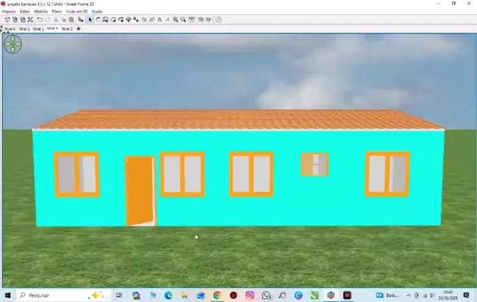This screenshot has height=302, width=477.
Task: Open the help icon in toolbar
Action: [218, 20]
